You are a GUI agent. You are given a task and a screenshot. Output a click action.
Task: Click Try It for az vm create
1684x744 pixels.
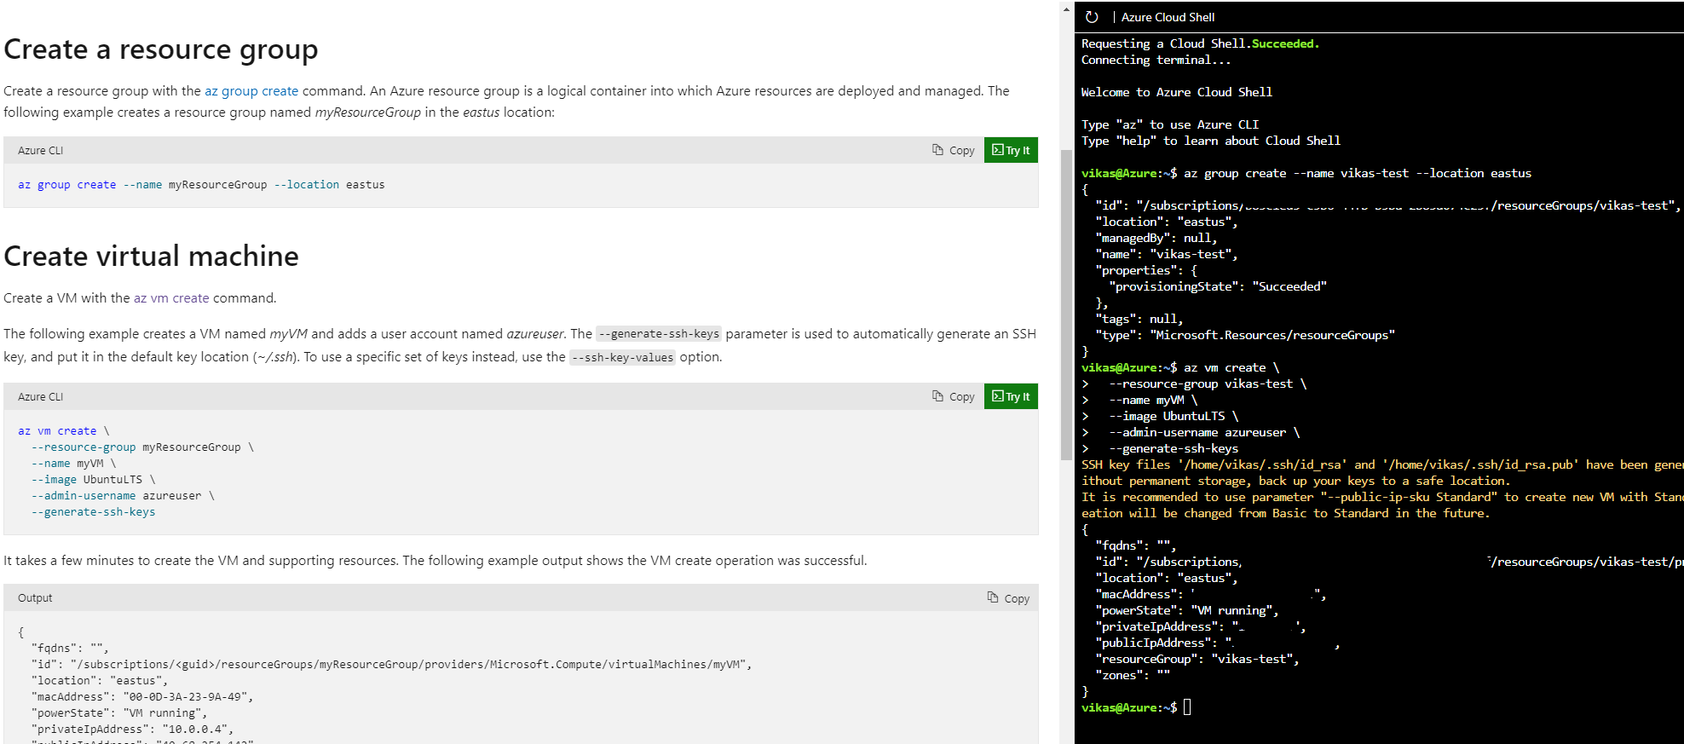coord(1011,396)
